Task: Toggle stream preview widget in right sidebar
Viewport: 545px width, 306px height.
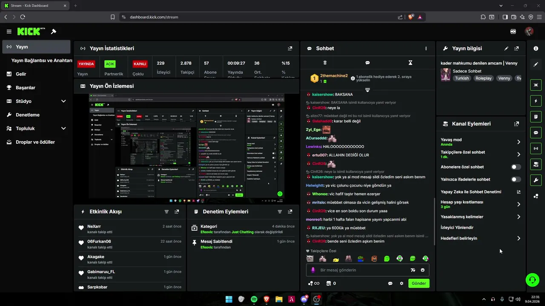Action: click(536, 85)
